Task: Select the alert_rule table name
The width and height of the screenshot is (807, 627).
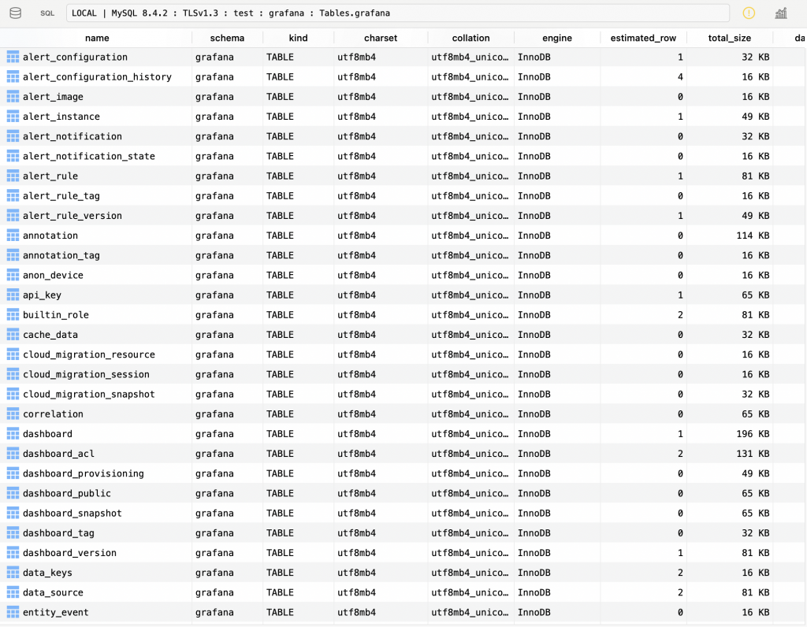Action: (x=50, y=176)
